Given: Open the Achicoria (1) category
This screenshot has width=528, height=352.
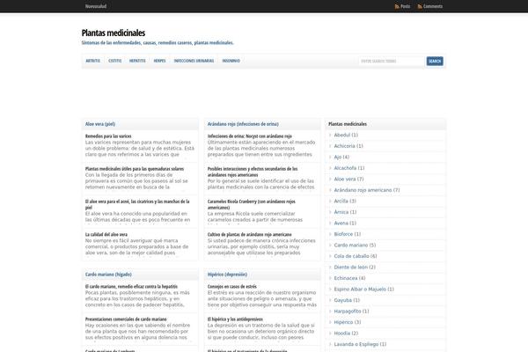Looking at the screenshot, I should 348,146.
